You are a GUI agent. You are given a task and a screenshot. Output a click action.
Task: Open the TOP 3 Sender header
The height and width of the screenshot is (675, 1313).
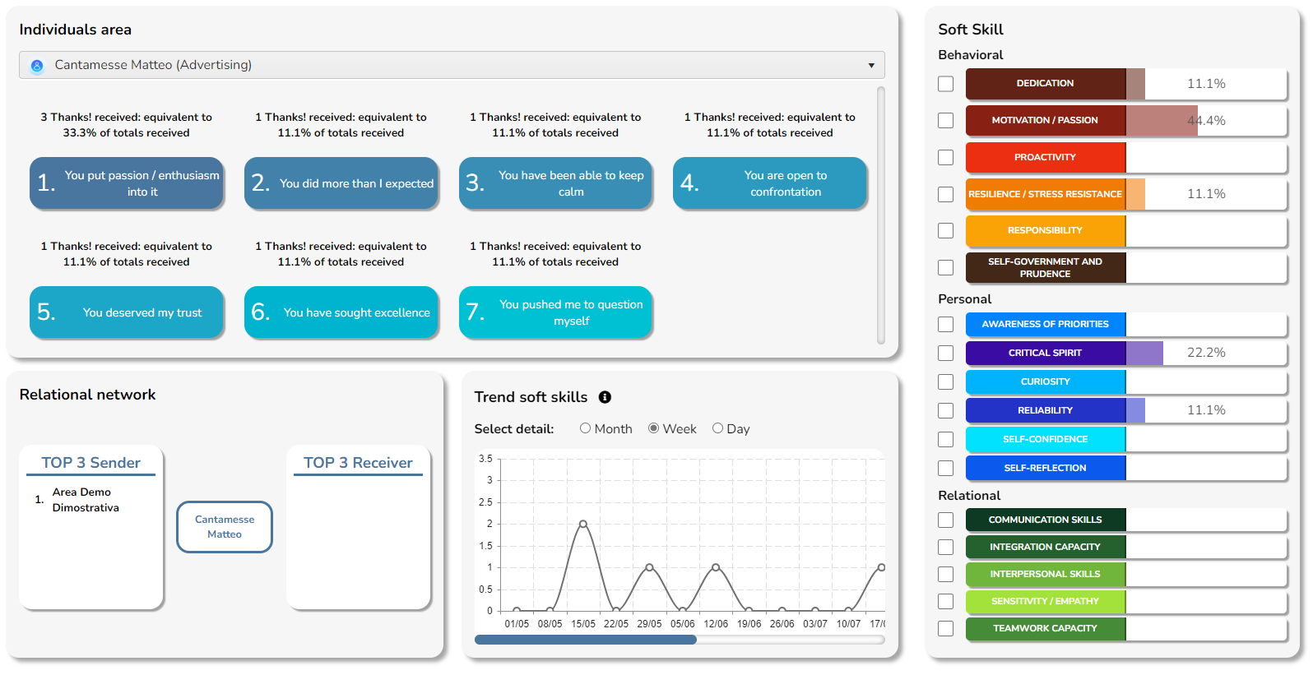91,463
